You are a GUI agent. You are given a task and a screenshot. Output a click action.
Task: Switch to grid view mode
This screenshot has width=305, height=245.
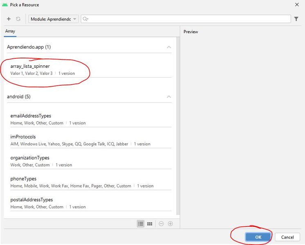coord(150,224)
